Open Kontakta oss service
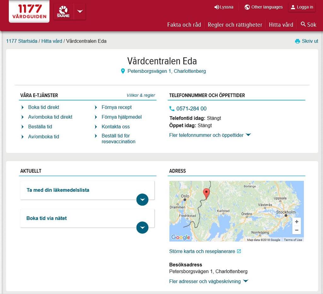The image size is (323, 294). [115, 127]
